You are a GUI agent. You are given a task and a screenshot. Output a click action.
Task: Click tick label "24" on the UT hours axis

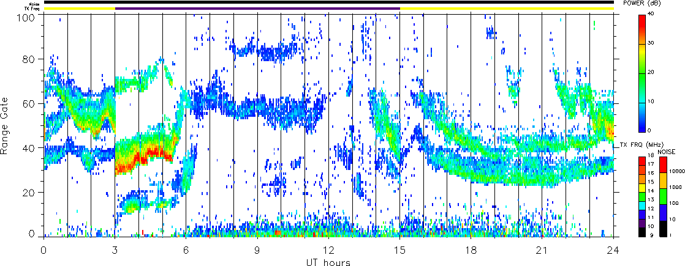613,251
